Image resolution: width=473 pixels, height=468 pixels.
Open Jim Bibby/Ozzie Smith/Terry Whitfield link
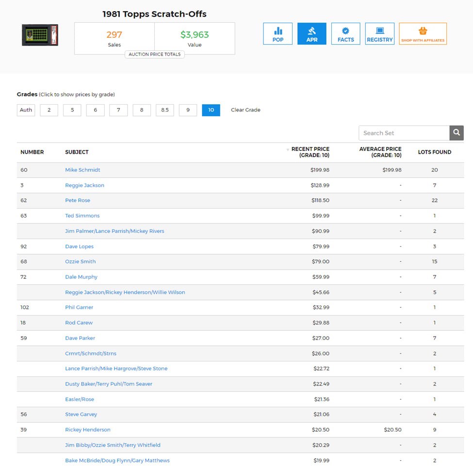pyautogui.click(x=113, y=445)
